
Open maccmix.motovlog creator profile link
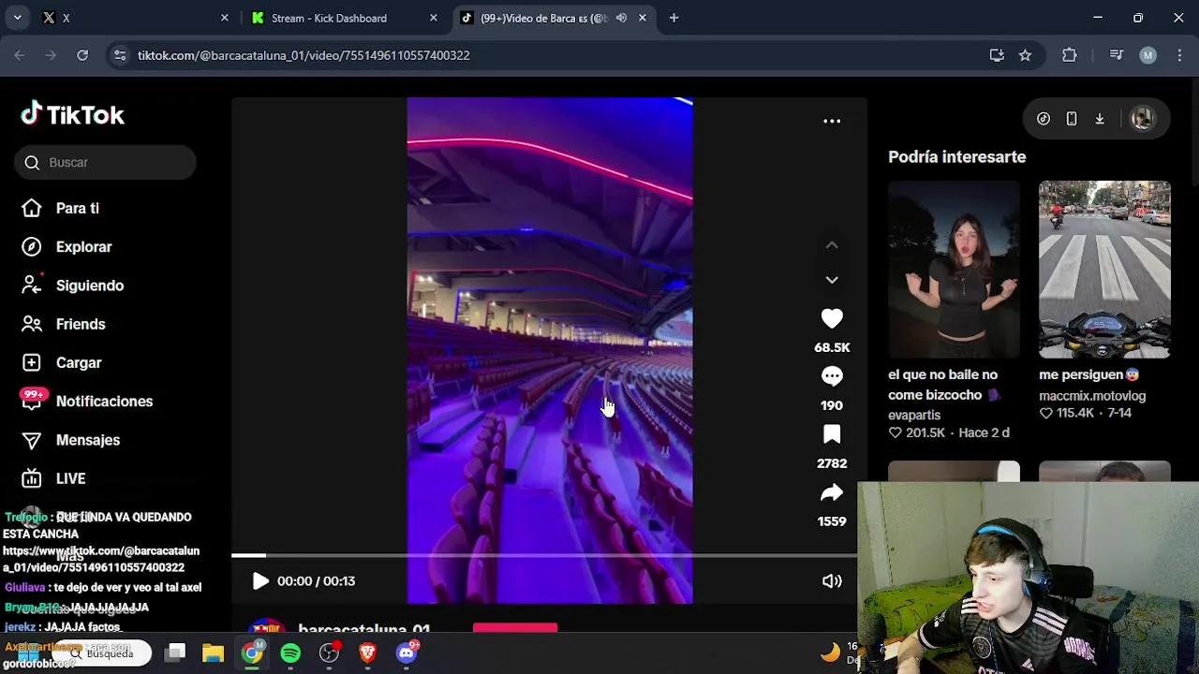click(1092, 395)
